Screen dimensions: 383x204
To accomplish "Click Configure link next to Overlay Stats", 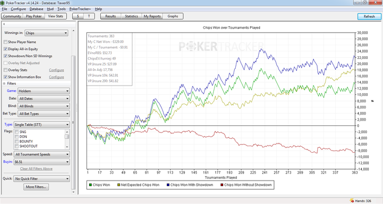I will click(x=56, y=70).
